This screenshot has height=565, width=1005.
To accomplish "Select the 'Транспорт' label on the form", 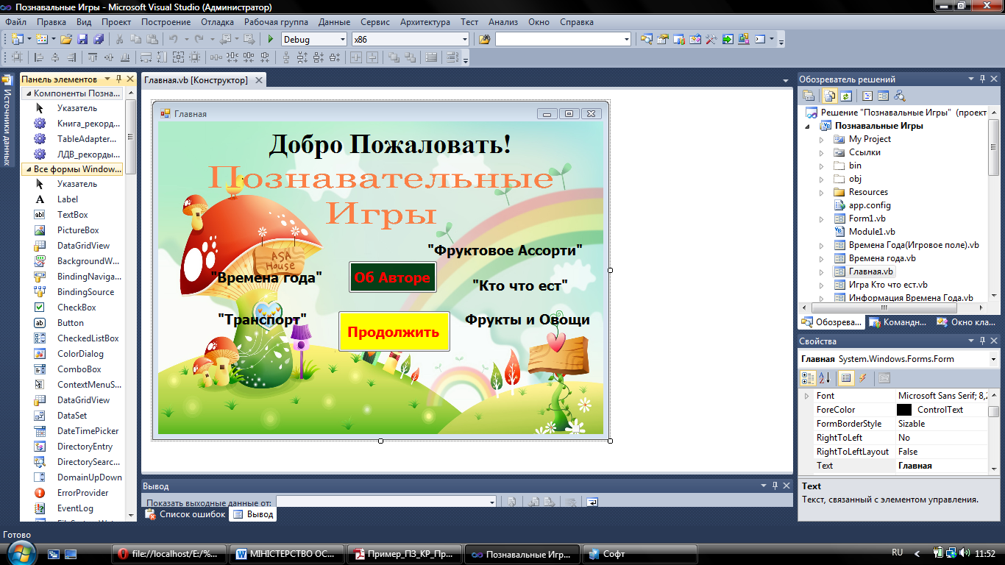I will [263, 319].
